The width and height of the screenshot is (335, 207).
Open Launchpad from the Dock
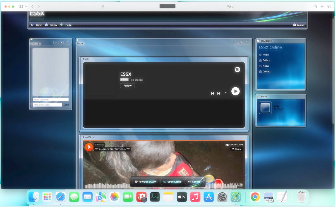(47, 197)
